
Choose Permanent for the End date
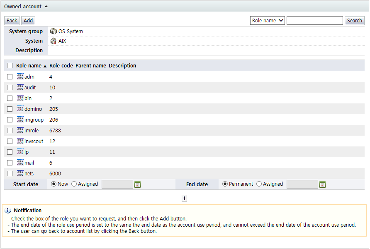tap(225, 184)
